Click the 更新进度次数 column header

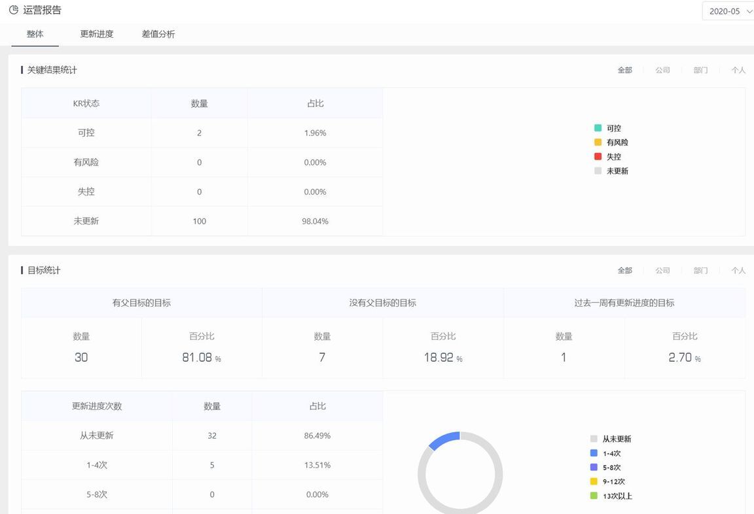tap(97, 406)
